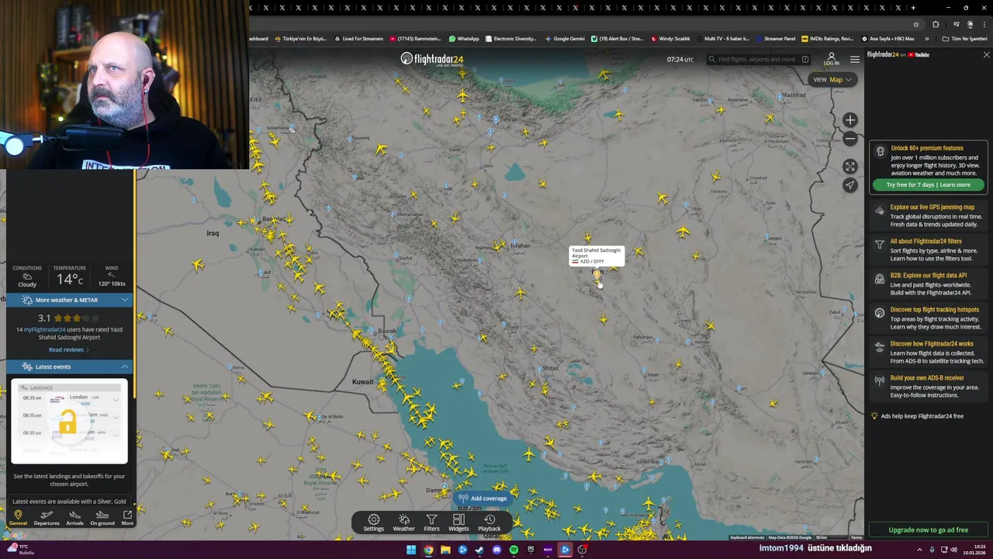Open the VIEW Map dropdown

point(832,79)
